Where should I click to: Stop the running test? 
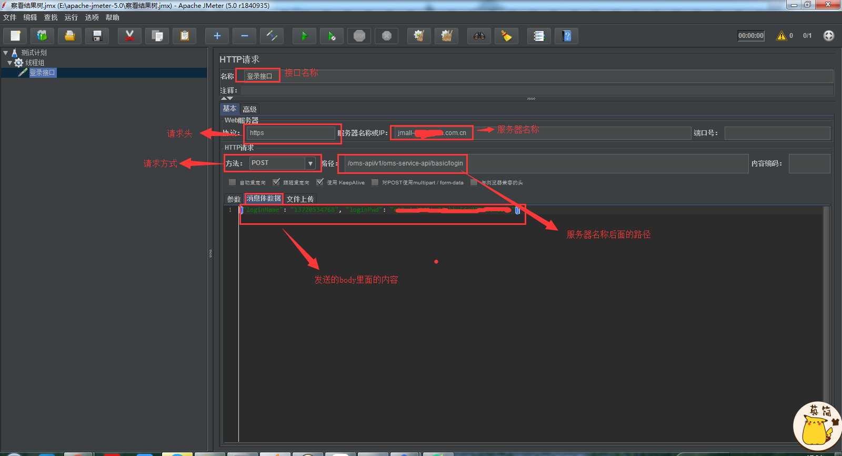(x=359, y=36)
